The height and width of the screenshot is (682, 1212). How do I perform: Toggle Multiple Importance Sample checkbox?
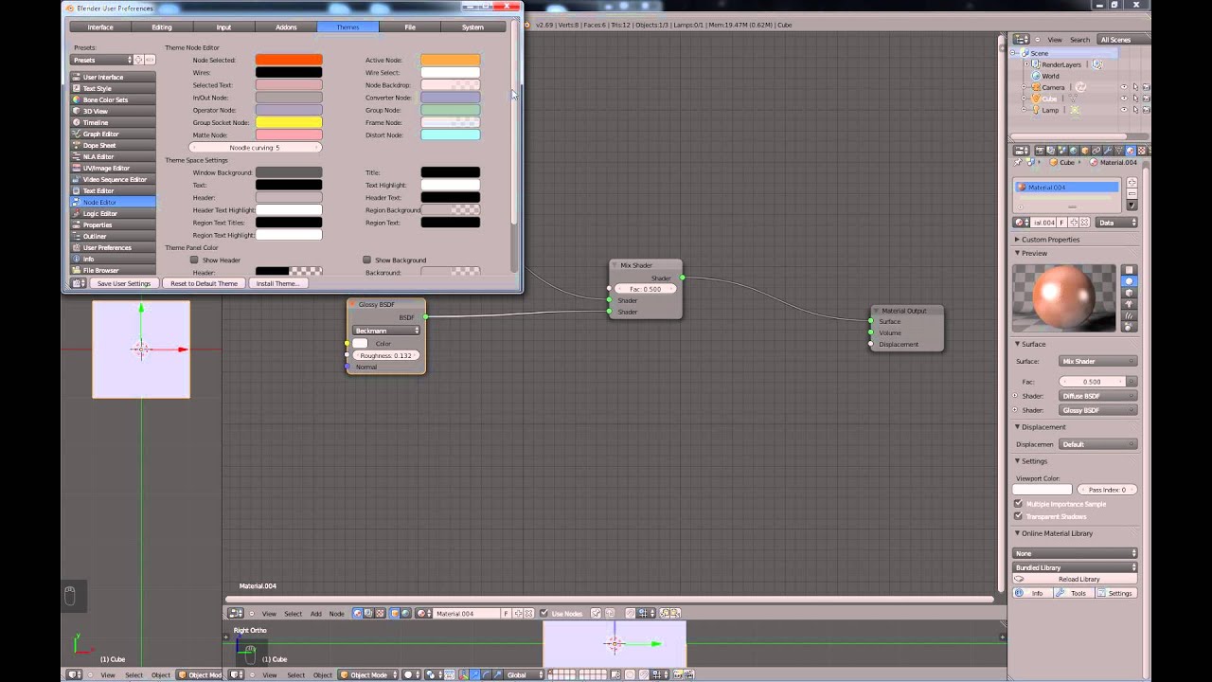pyautogui.click(x=1019, y=504)
